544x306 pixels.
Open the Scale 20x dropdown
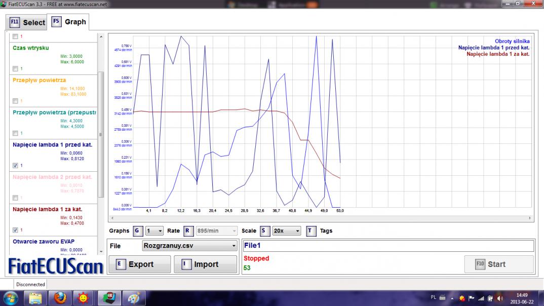coord(286,231)
